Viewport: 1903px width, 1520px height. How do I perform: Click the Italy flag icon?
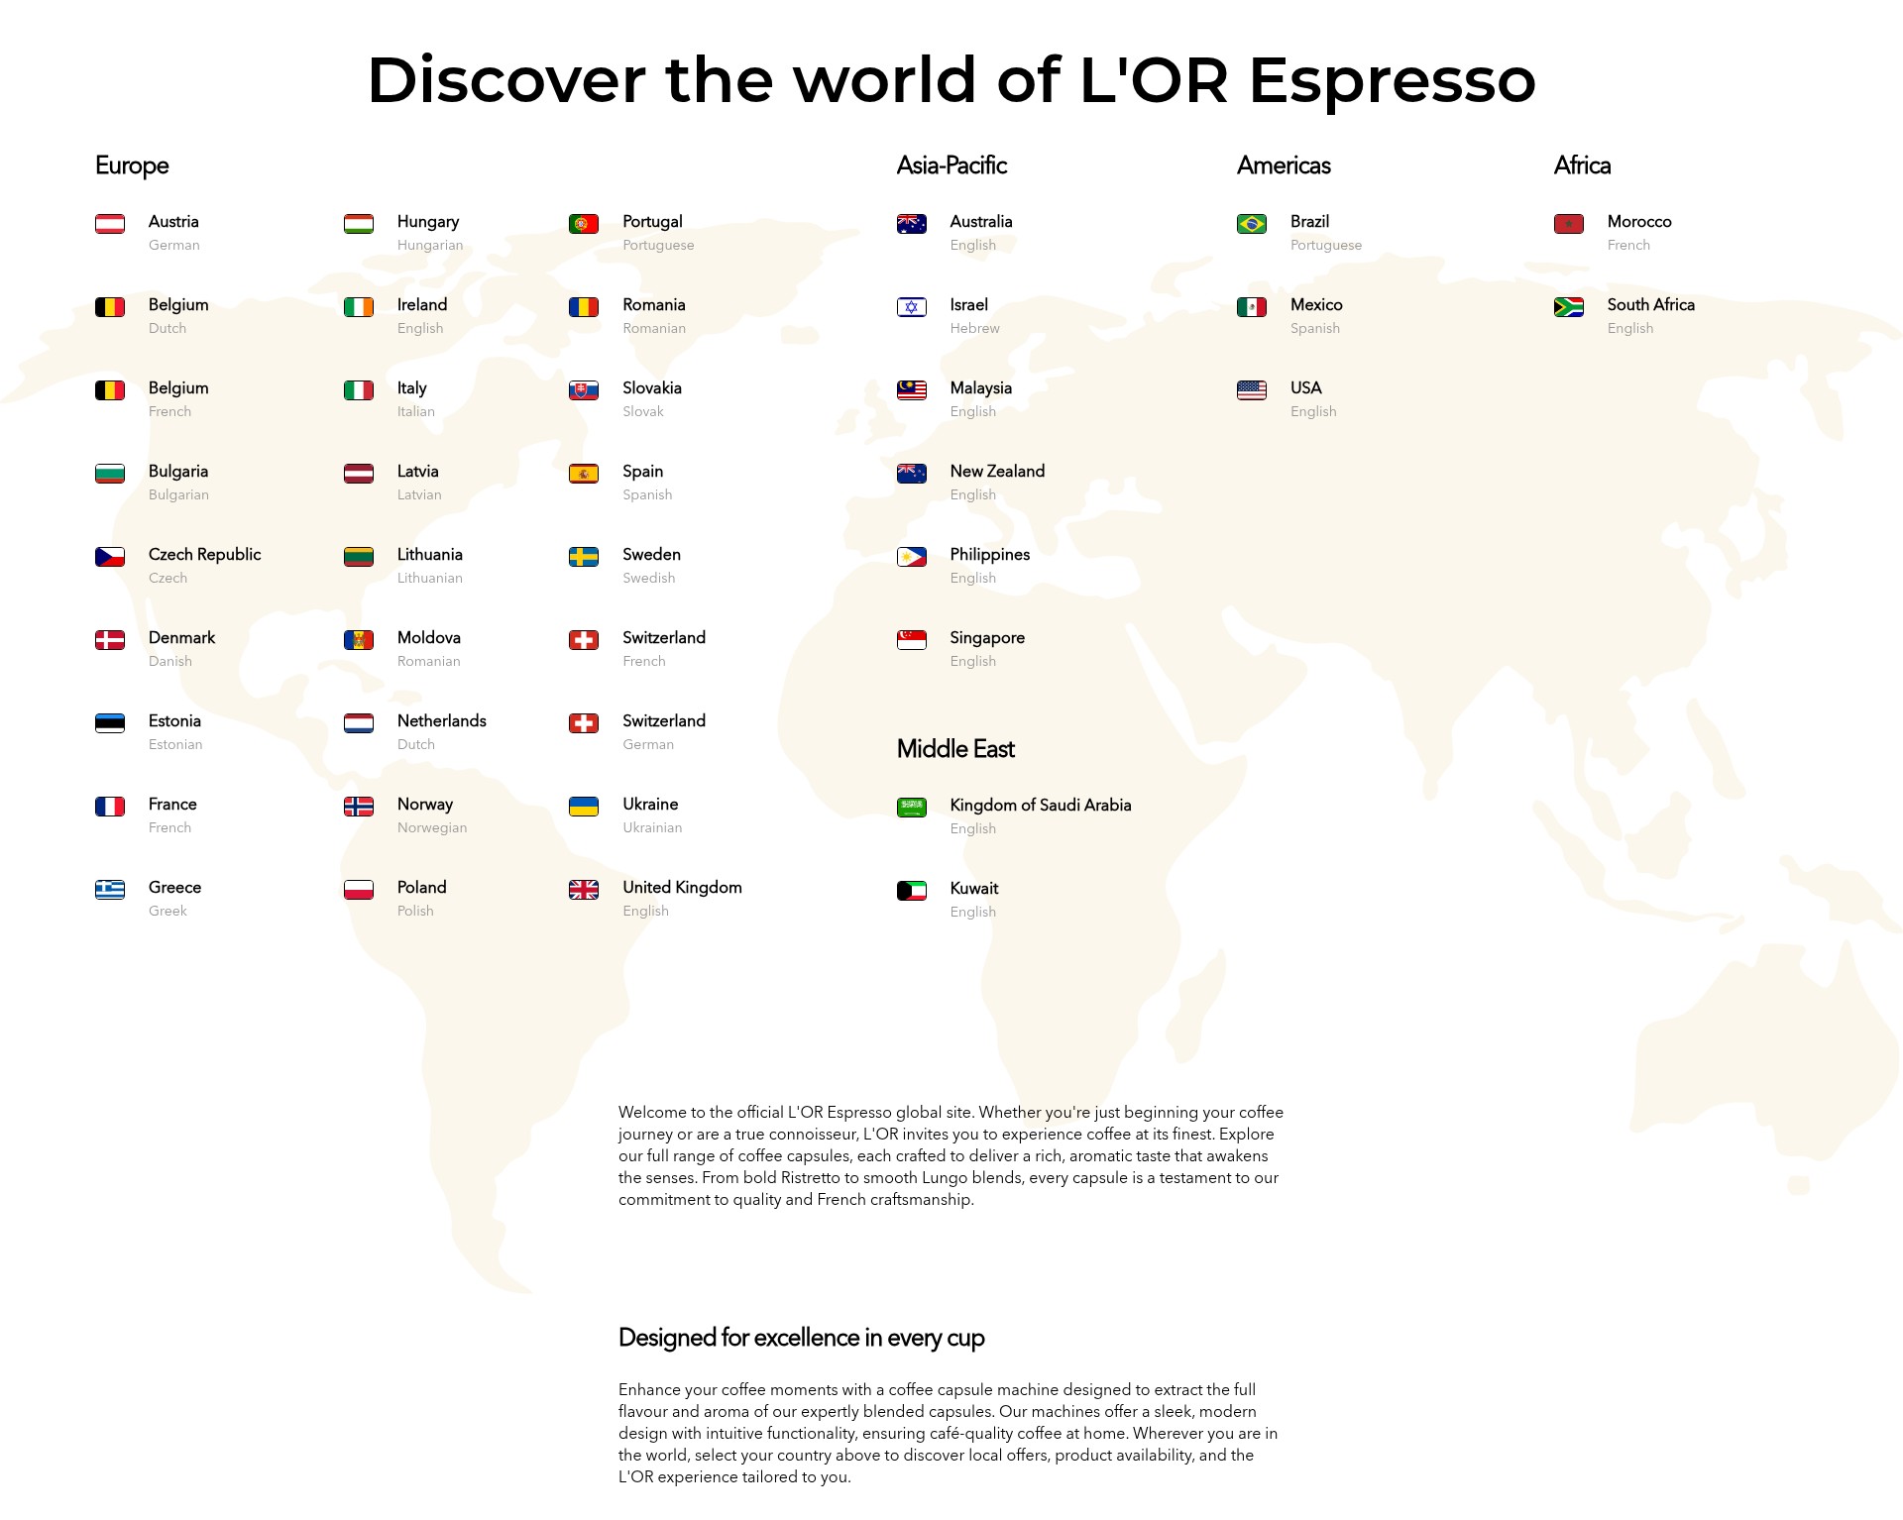pos(359,390)
